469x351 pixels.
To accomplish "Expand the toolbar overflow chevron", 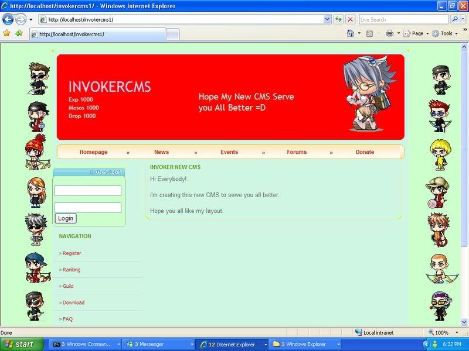I will pos(465,30).
